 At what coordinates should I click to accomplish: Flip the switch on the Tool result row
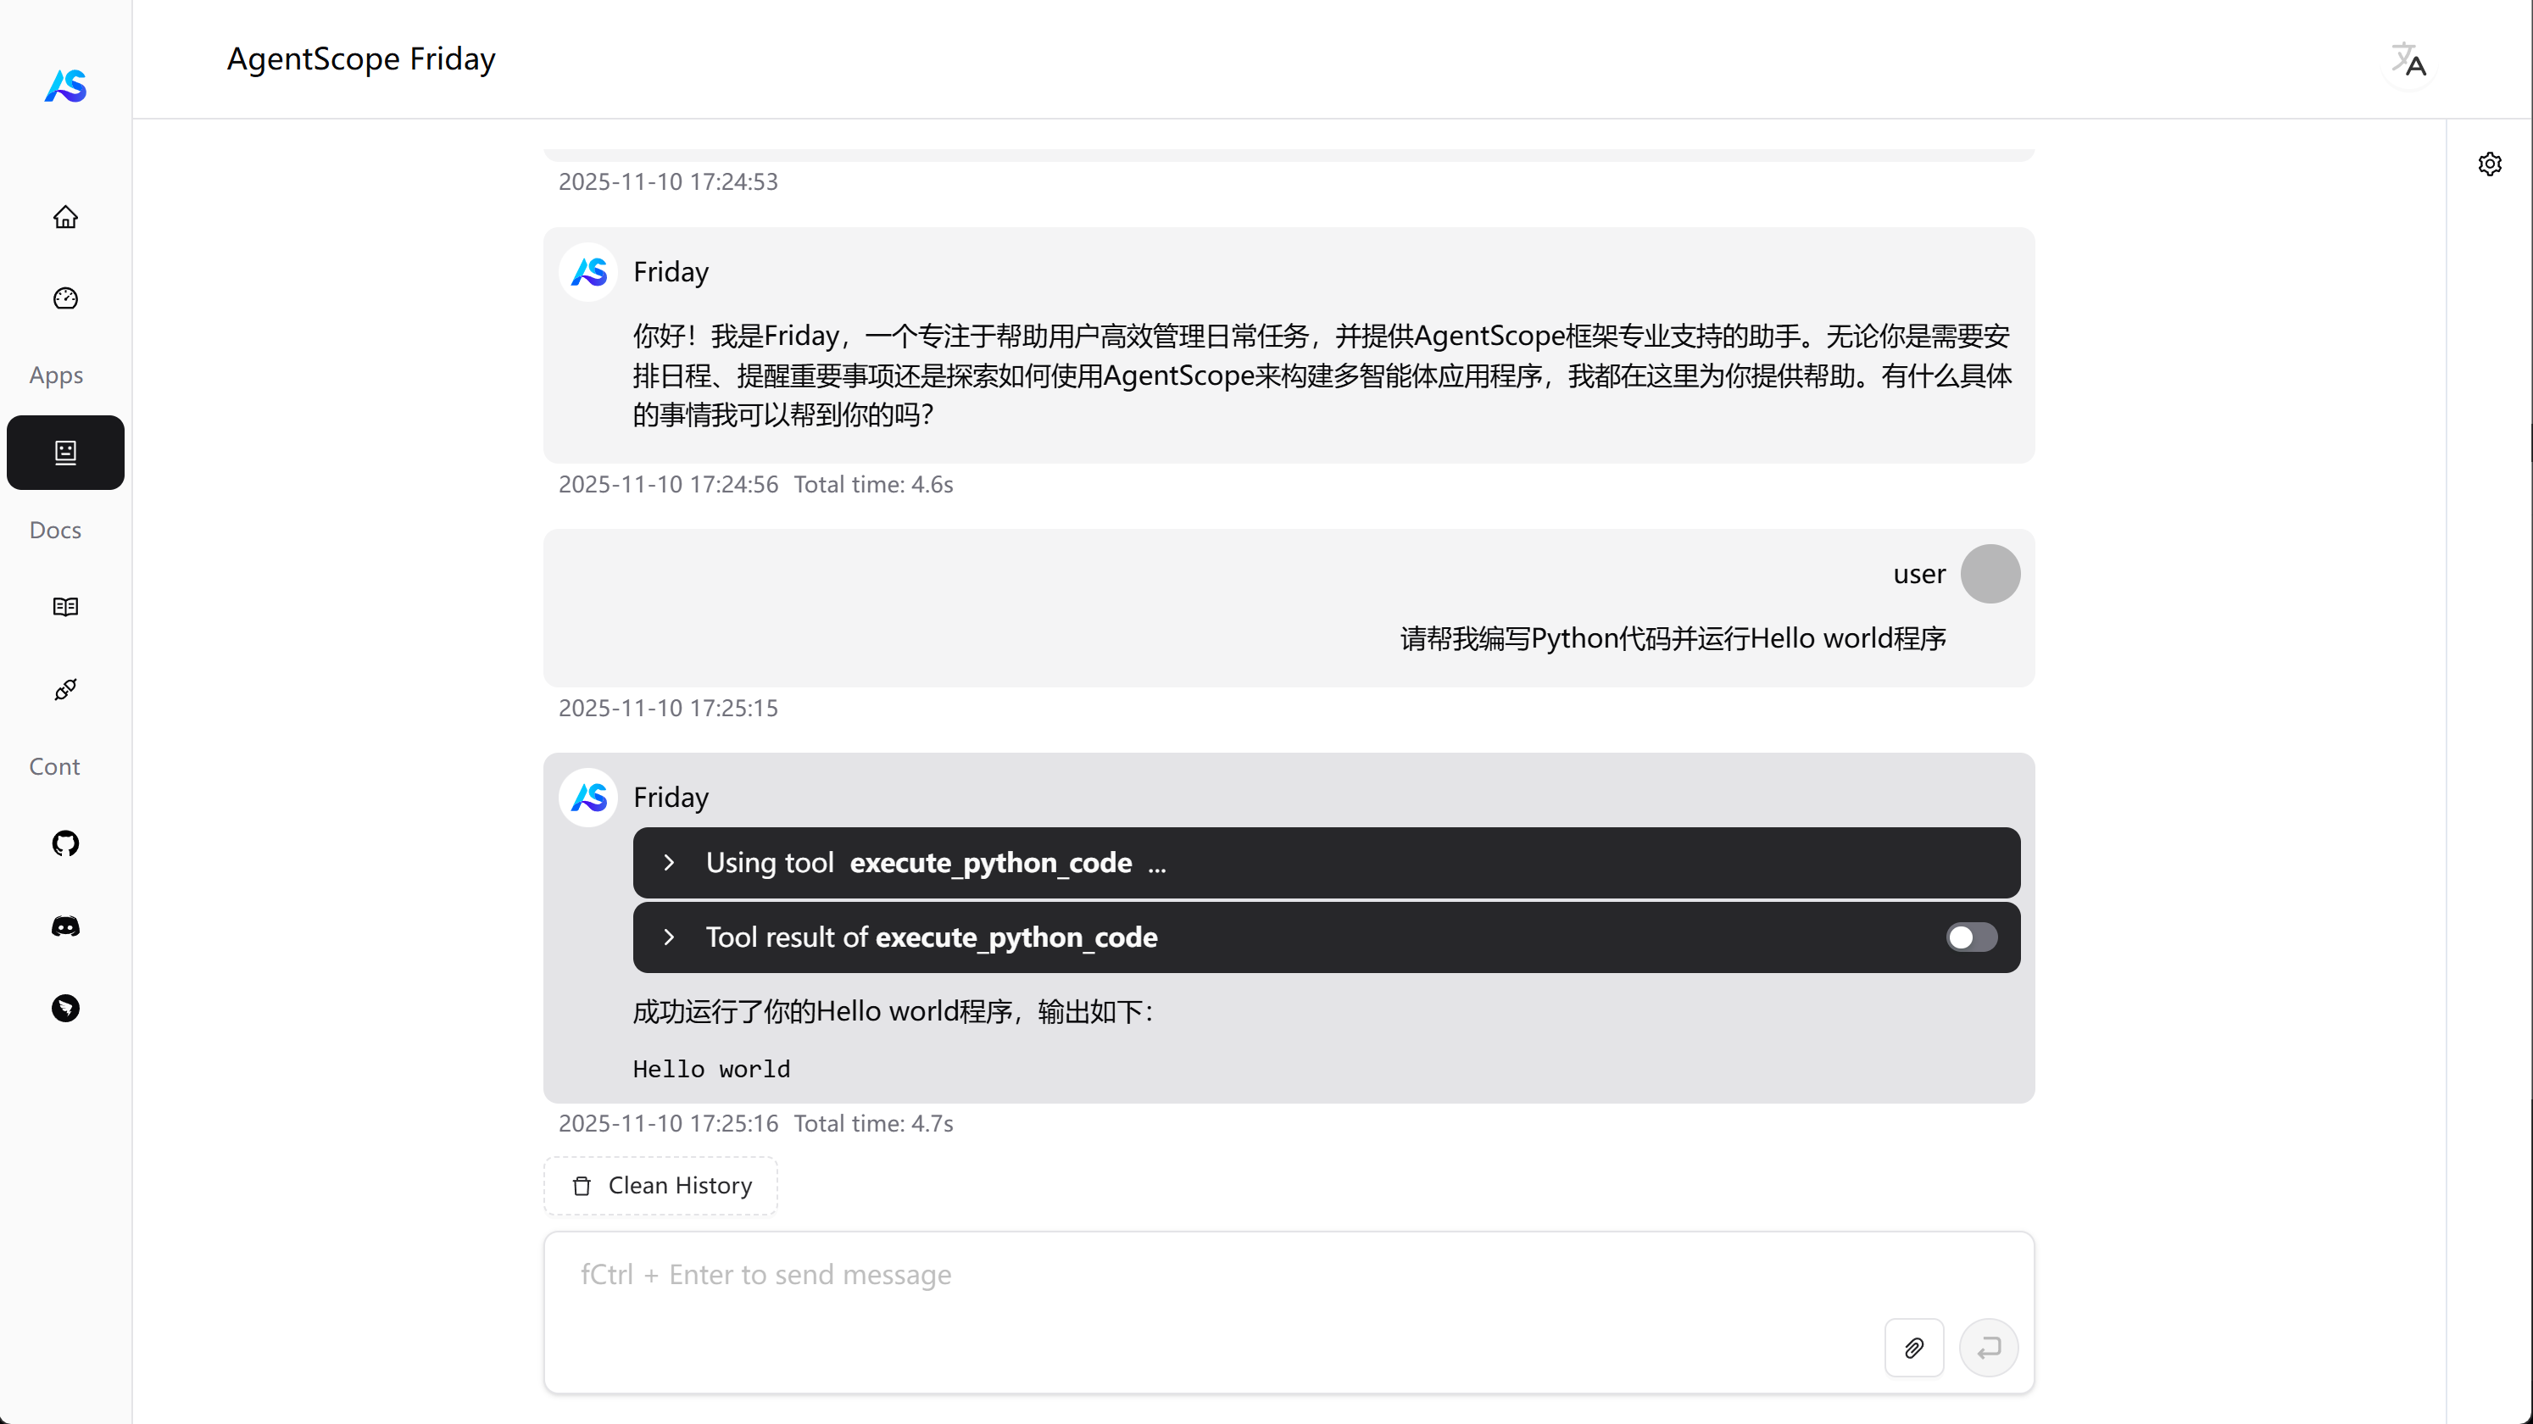point(1972,937)
